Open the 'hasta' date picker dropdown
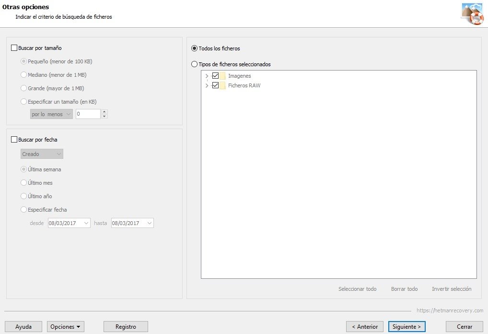488x334 pixels. (150, 223)
